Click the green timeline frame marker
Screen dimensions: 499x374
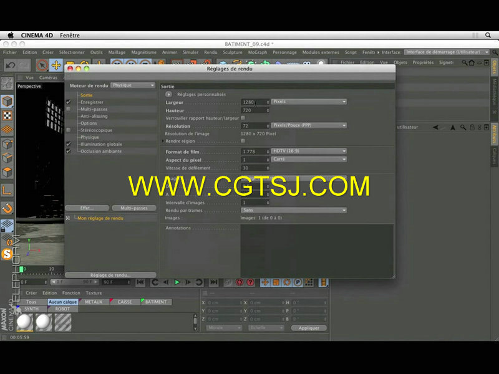21,269
